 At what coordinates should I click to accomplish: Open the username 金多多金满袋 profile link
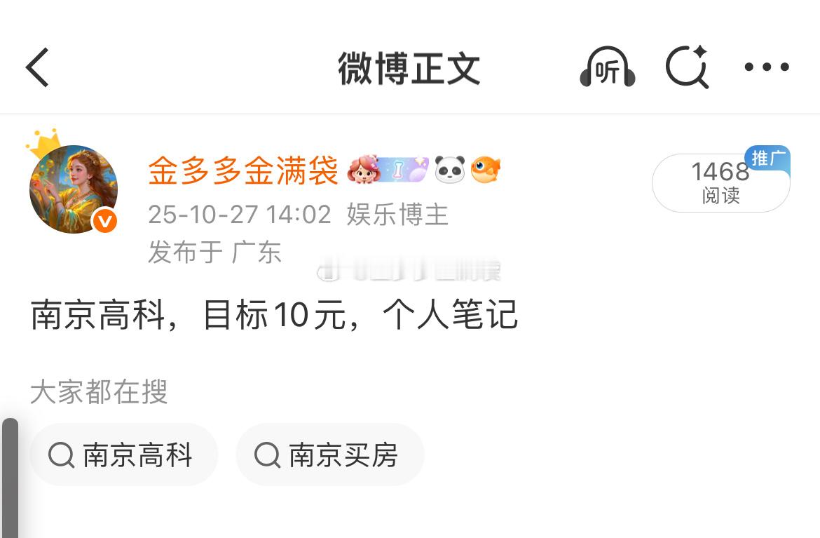pos(243,170)
